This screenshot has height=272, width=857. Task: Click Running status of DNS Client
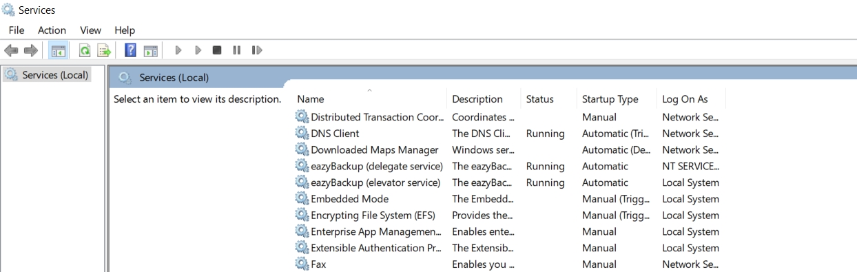[545, 134]
